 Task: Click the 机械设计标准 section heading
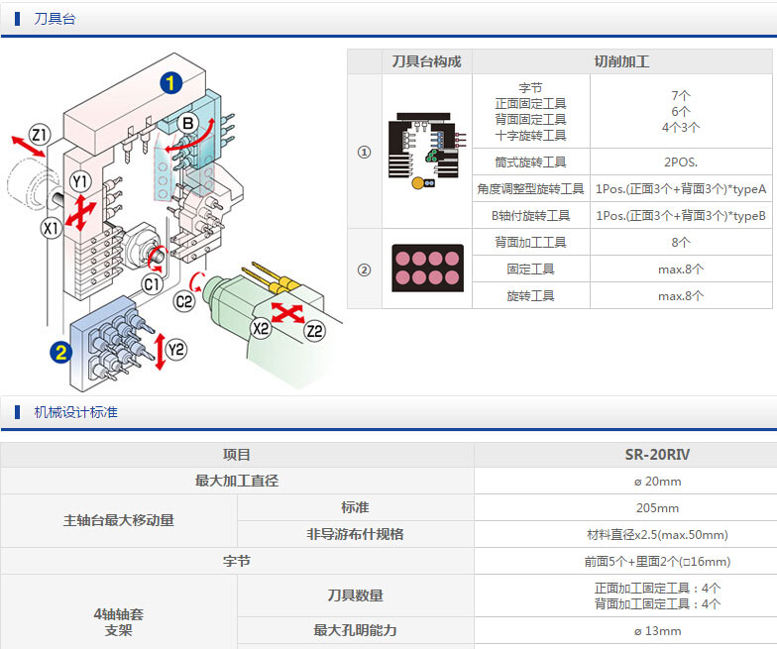[x=75, y=411]
